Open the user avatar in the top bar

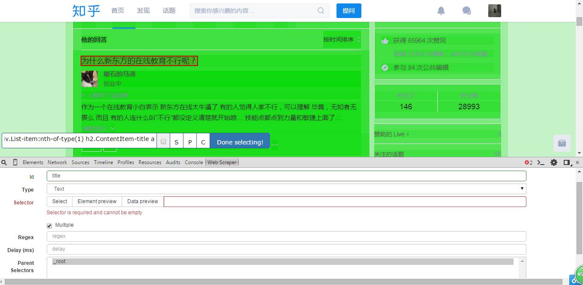tap(495, 11)
